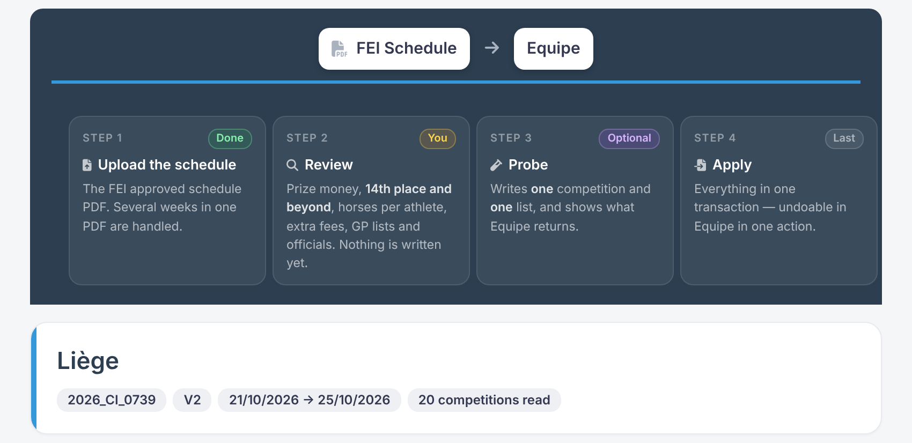Click the magnifier icon next to Review
Screen dimensions: 912x443
292,165
